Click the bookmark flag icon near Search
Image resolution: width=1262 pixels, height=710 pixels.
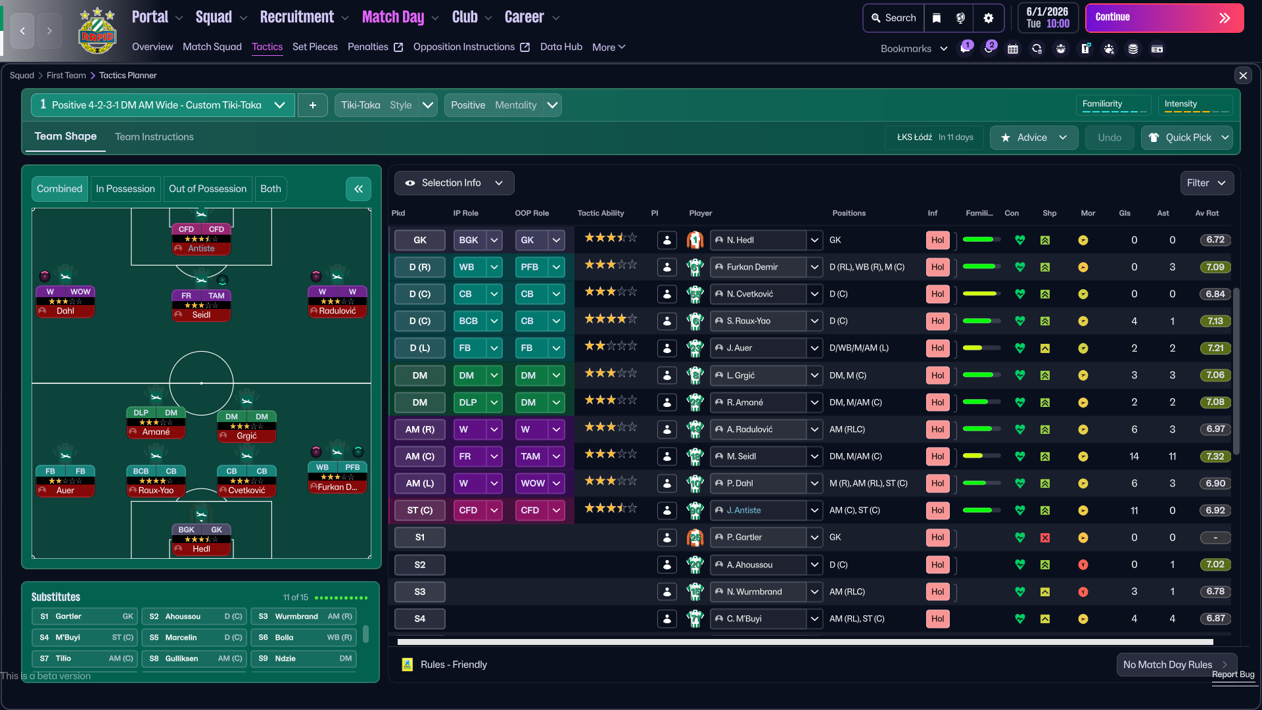coord(937,18)
